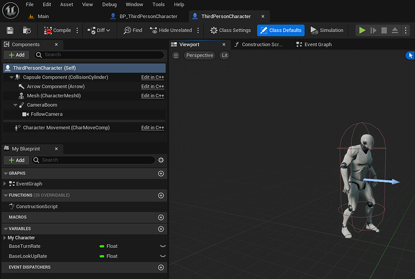
Task: Open the Asset menu
Action: (66, 4)
